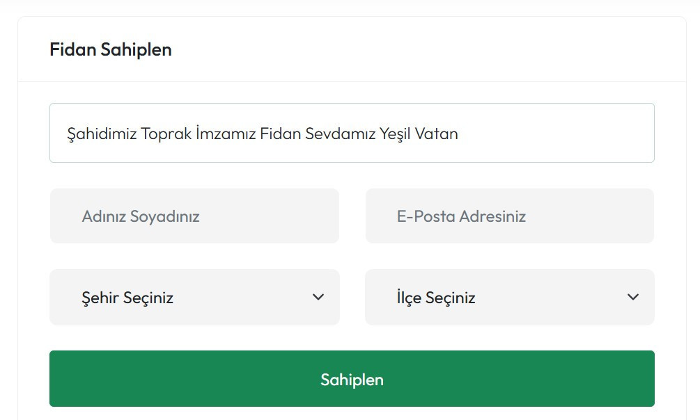Click inside the Şahidimiz Toprak message field
The image size is (700, 420).
[x=351, y=133]
